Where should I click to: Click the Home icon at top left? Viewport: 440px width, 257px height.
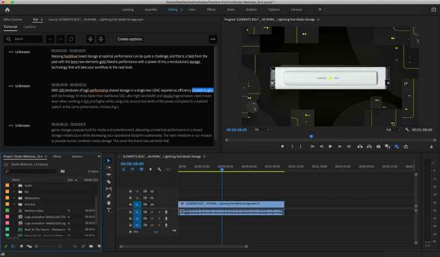(7, 10)
